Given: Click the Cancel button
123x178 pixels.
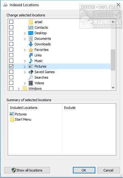Looking at the screenshot, I should point(109,170).
